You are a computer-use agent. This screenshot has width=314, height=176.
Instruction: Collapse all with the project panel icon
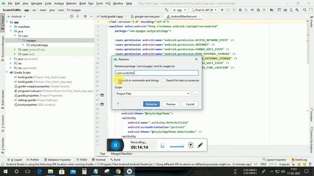pos(78,16)
